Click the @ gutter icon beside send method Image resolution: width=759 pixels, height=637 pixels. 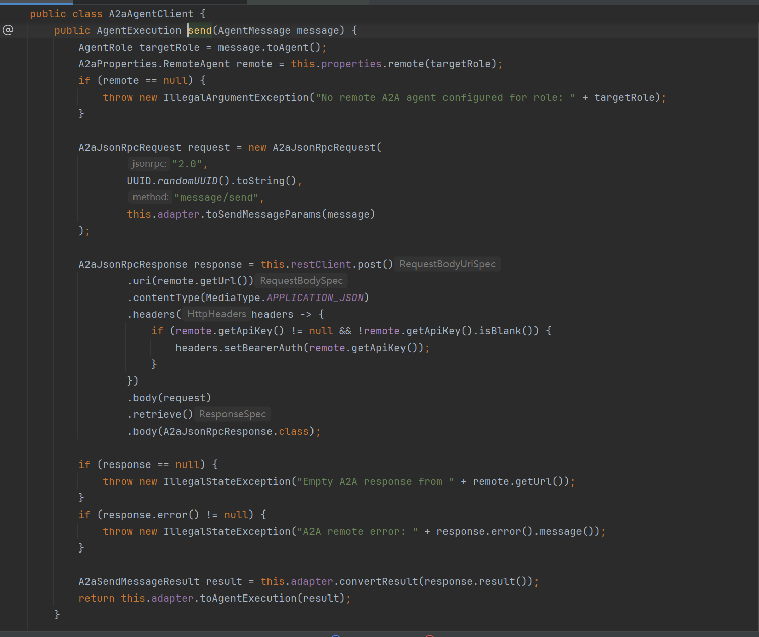coord(8,30)
